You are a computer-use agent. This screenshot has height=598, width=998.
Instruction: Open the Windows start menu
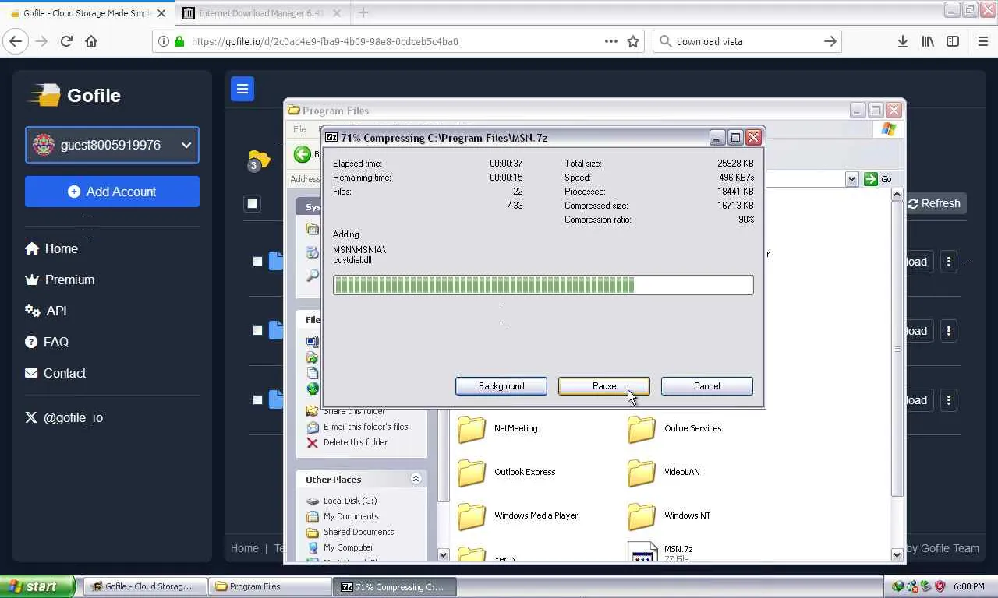(37, 586)
